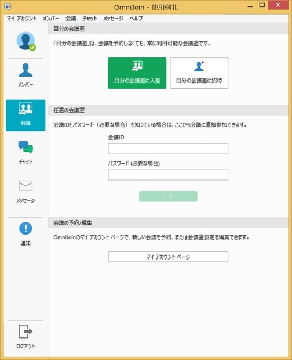Click the OmniJoin app icon in title bar
The height and width of the screenshot is (360, 292).
pos(8,6)
